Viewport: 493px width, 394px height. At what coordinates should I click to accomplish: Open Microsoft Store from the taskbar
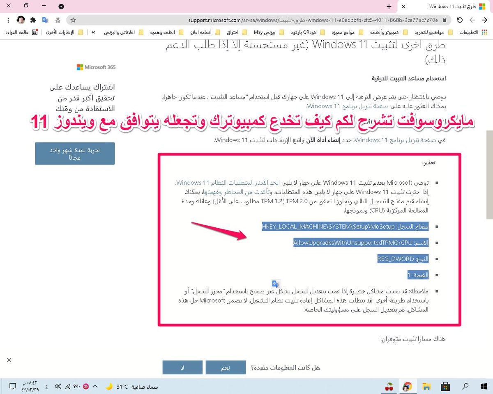point(445,386)
